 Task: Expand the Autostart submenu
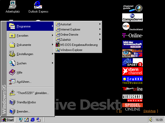tap(66, 24)
